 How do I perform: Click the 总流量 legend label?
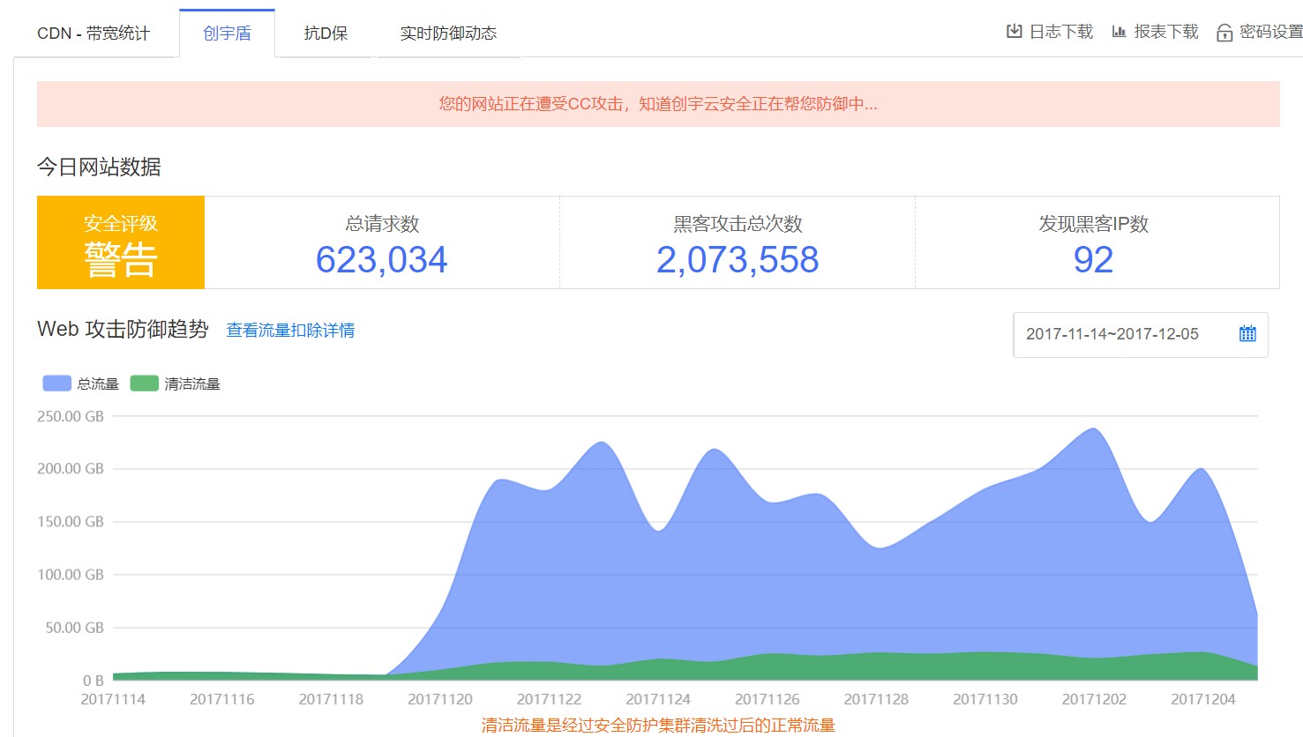[x=98, y=383]
